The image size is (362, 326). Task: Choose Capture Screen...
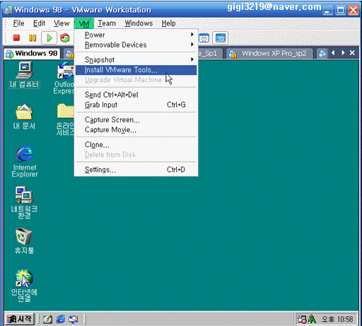coord(136,120)
